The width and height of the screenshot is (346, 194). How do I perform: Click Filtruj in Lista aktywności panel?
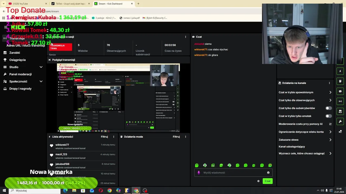coord(104,137)
